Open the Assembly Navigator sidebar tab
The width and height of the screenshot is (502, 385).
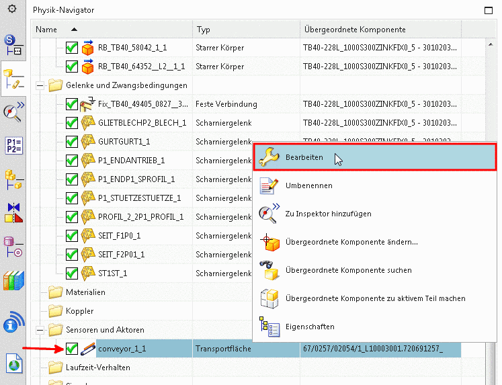pyautogui.click(x=13, y=179)
